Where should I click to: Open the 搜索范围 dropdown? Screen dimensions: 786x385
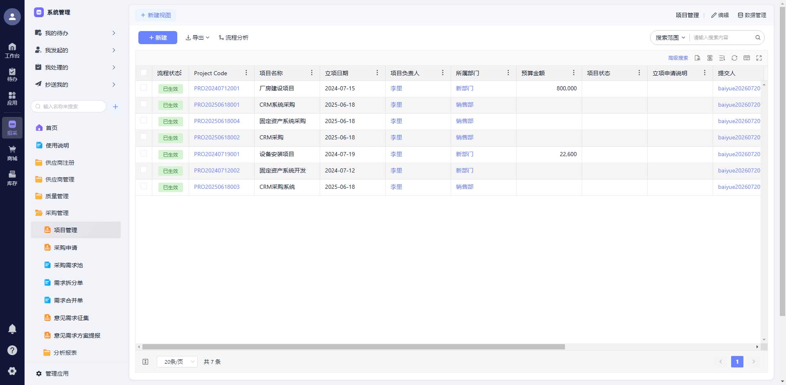click(x=671, y=38)
